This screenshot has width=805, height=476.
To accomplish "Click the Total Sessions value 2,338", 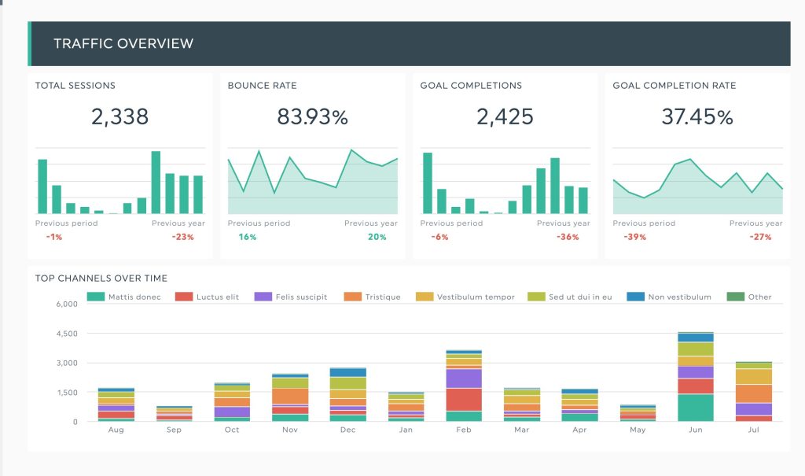I will [119, 117].
